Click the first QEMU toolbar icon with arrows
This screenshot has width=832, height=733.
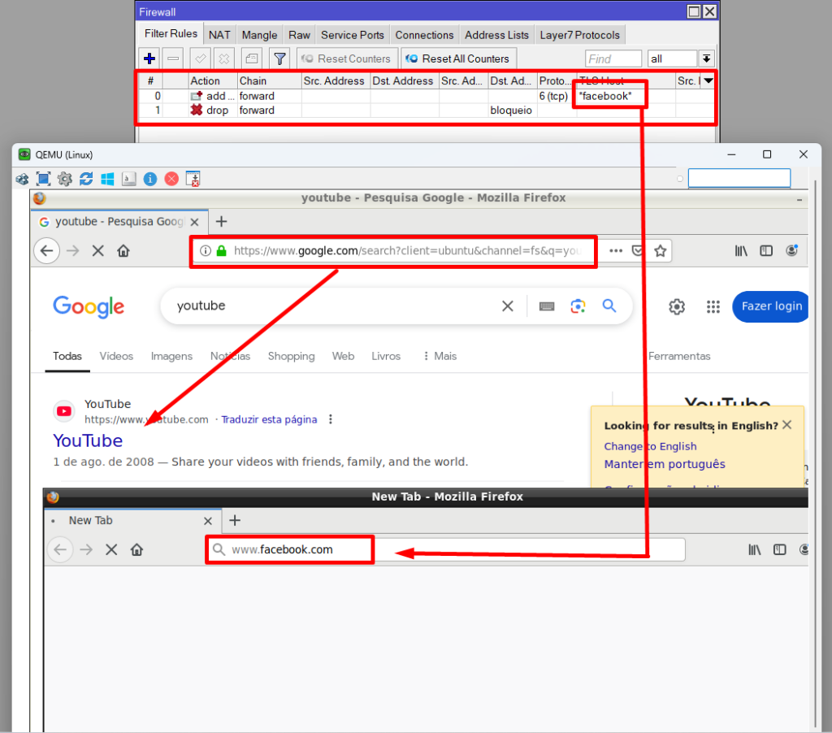tap(22, 179)
